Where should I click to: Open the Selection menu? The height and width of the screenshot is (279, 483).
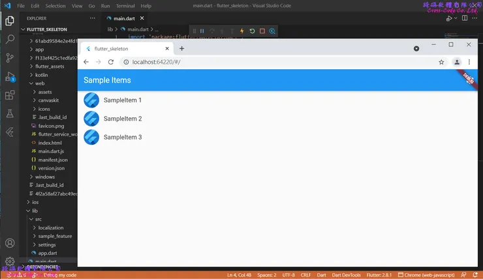[x=55, y=6]
